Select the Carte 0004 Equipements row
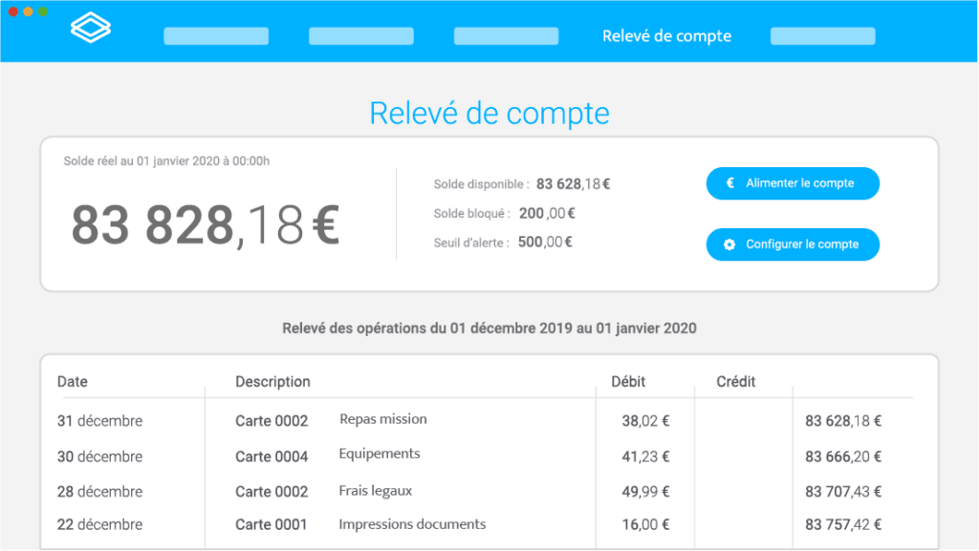This screenshot has height=551, width=979. [x=382, y=454]
